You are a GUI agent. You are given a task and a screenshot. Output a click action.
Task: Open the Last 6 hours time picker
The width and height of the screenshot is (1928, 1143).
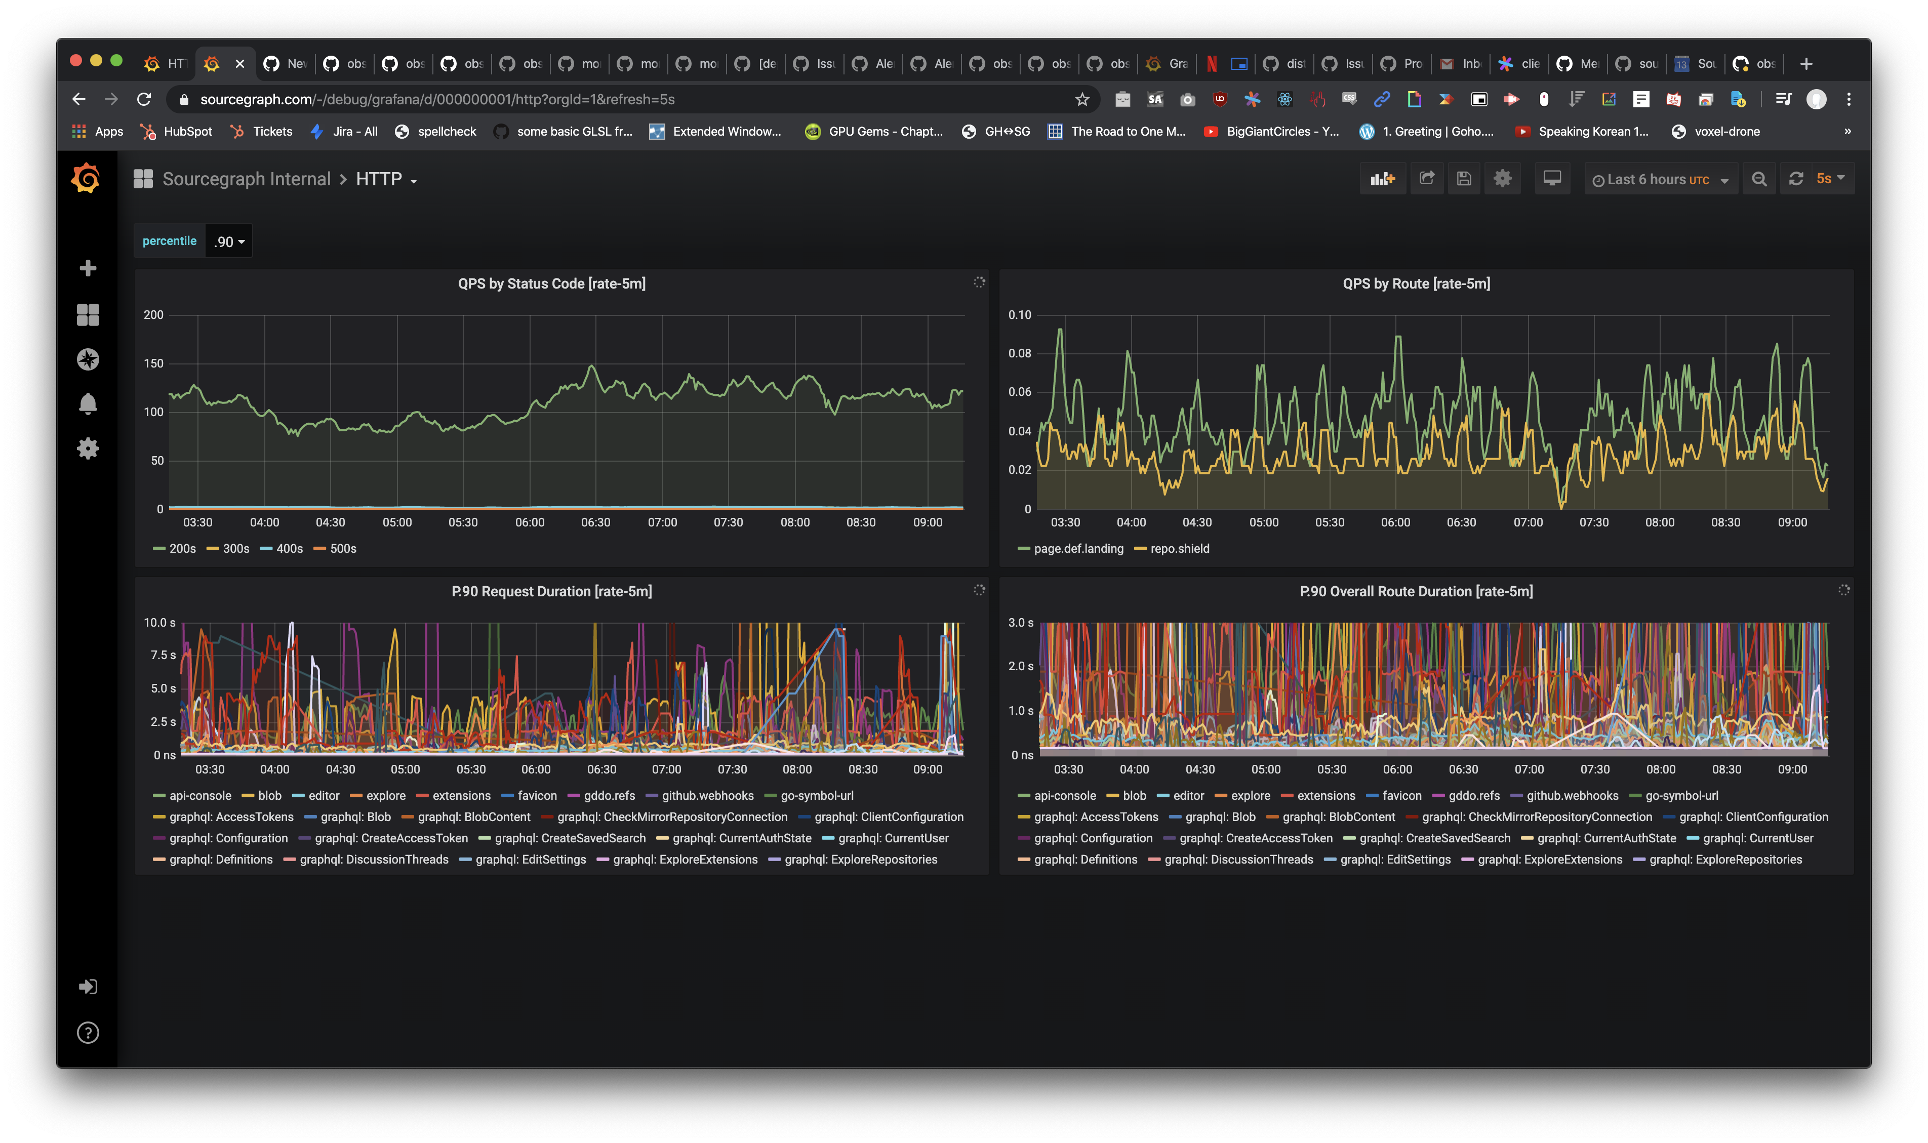click(x=1661, y=179)
